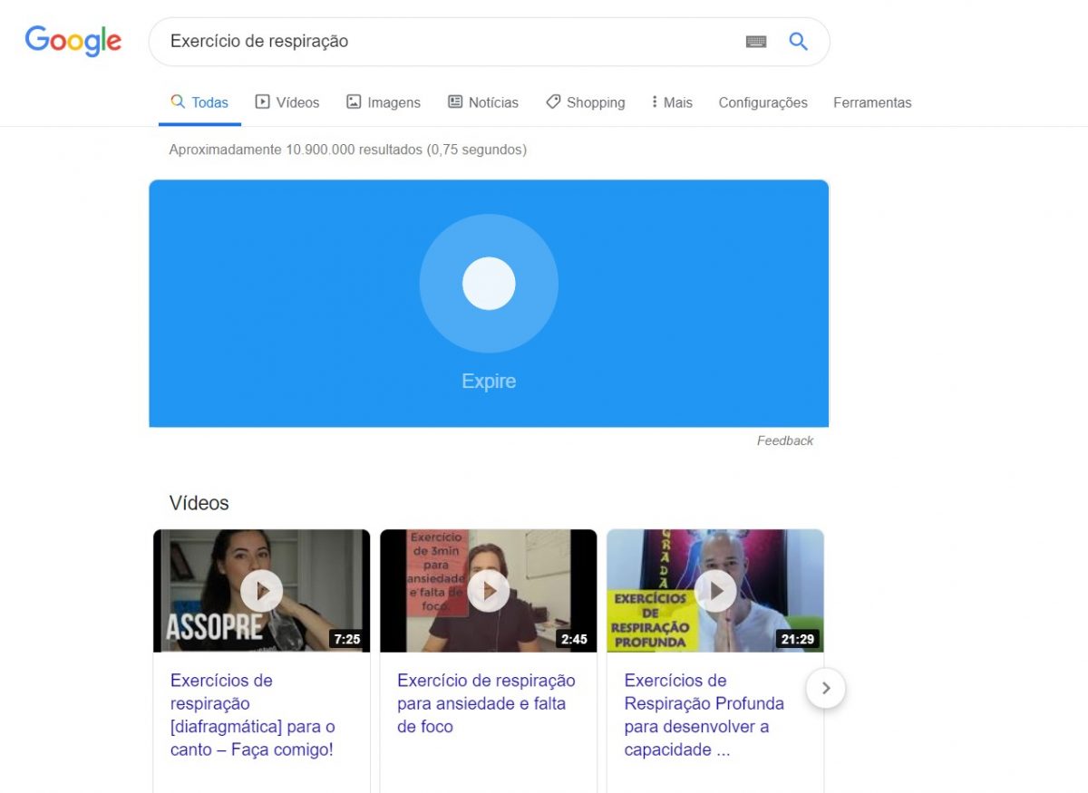Show next videos with carousel arrow
Viewport: 1088px width, 793px height.
click(x=825, y=688)
